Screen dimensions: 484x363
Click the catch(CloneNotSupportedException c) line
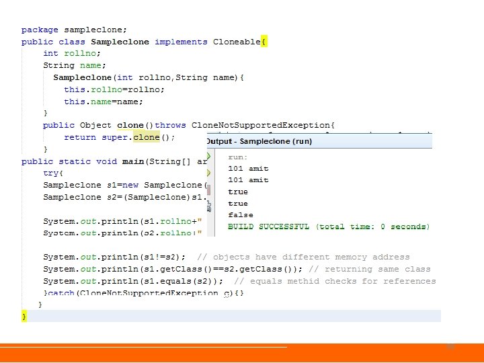144,293
